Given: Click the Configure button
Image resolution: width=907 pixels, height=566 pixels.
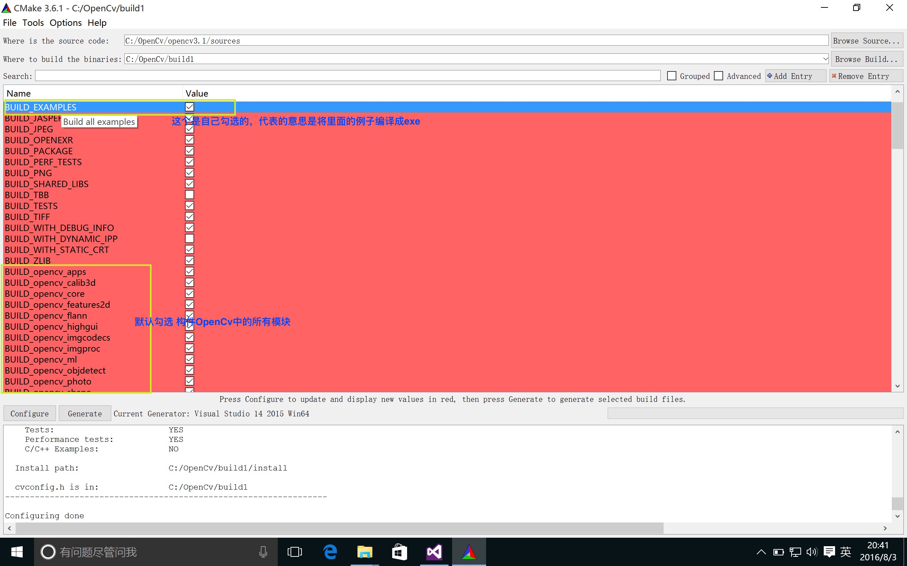Looking at the screenshot, I should [30, 413].
